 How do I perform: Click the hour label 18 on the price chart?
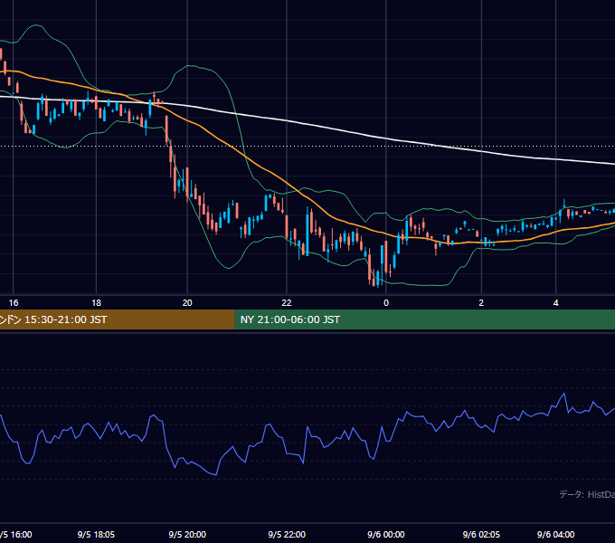(96, 303)
